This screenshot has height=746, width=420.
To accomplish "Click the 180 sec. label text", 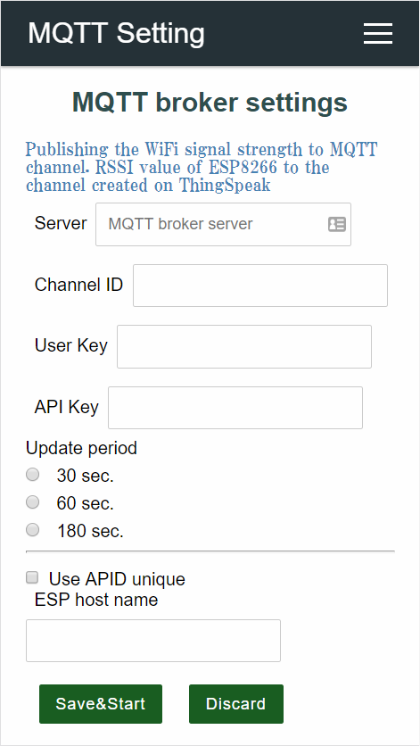I will (90, 530).
